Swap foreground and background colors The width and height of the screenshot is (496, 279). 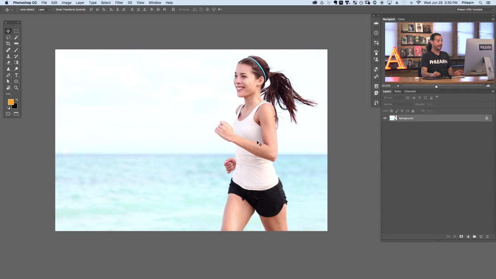17,100
